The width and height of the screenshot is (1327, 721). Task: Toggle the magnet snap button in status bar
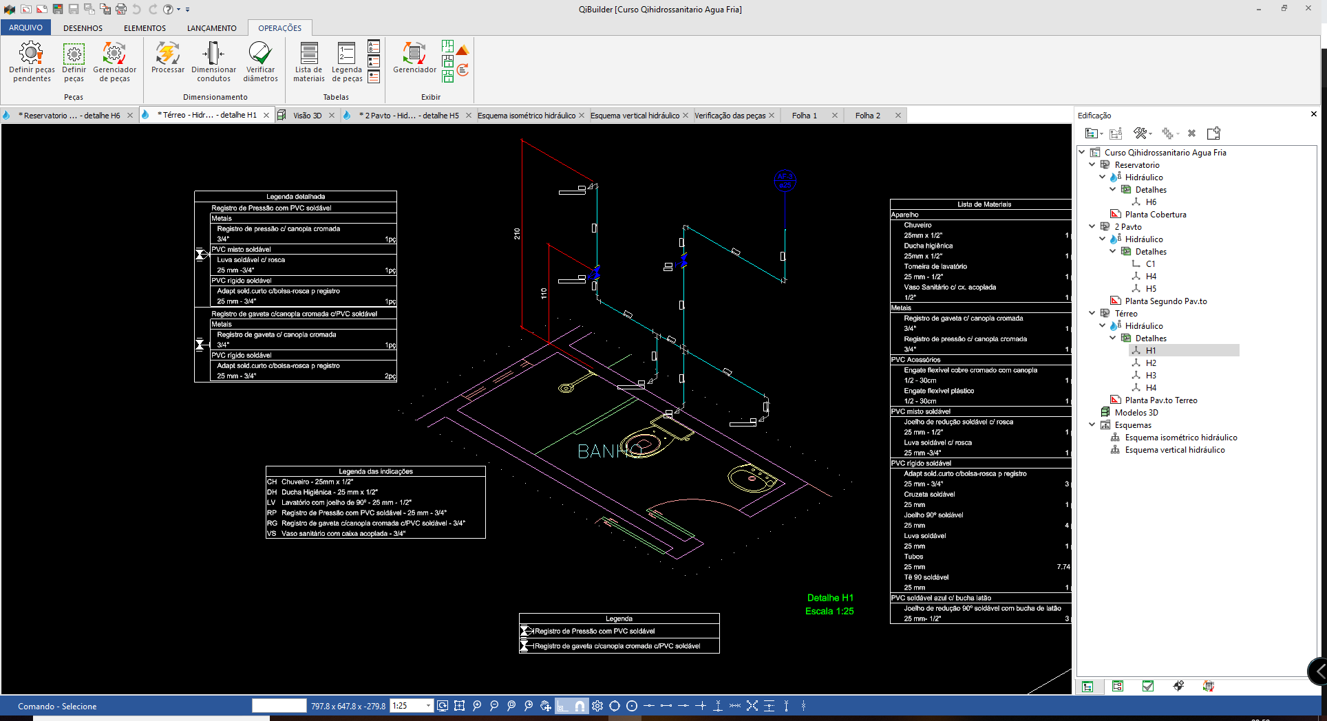pos(580,705)
